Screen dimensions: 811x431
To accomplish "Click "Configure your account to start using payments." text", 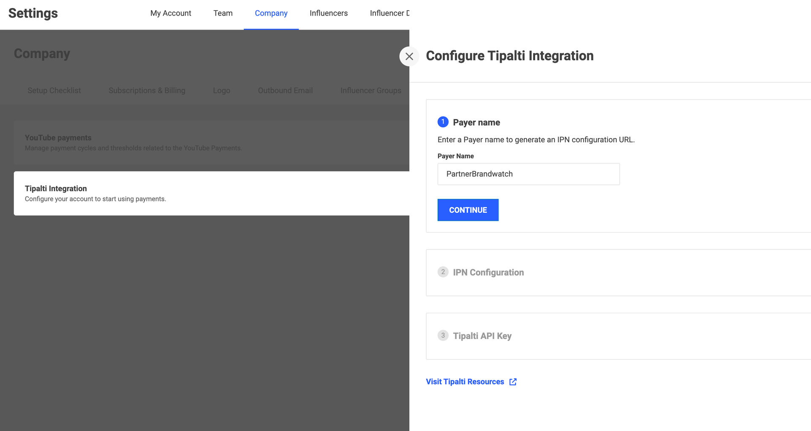I will click(95, 199).
